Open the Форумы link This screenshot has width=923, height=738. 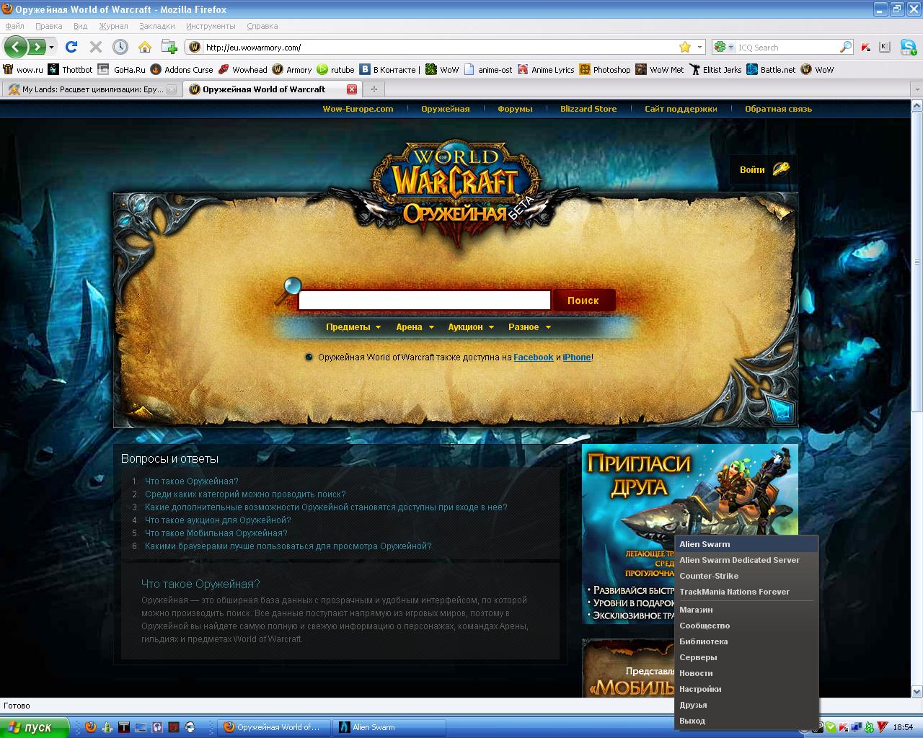coord(515,109)
